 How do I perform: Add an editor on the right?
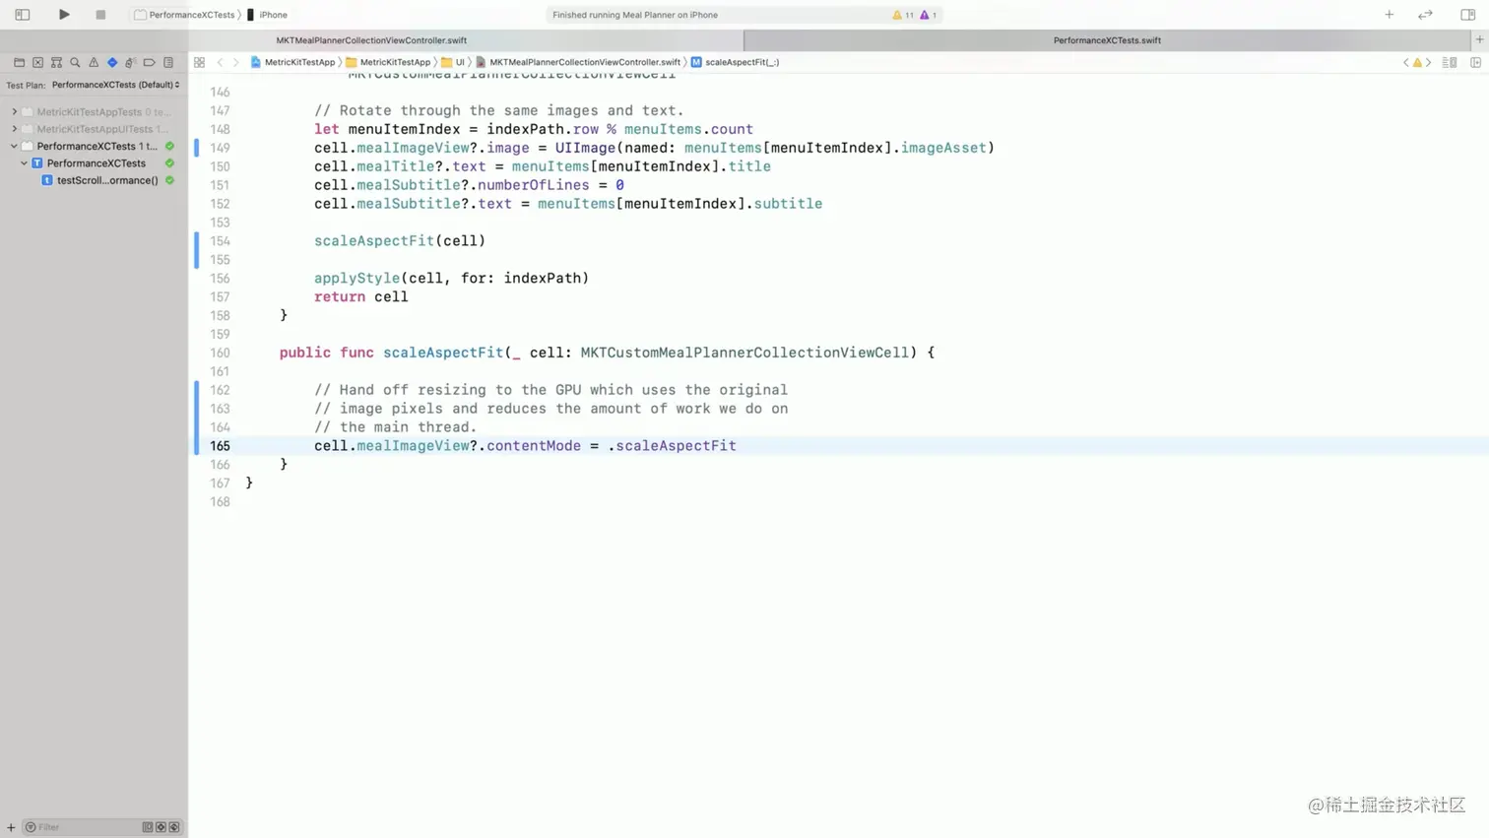coord(1475,62)
